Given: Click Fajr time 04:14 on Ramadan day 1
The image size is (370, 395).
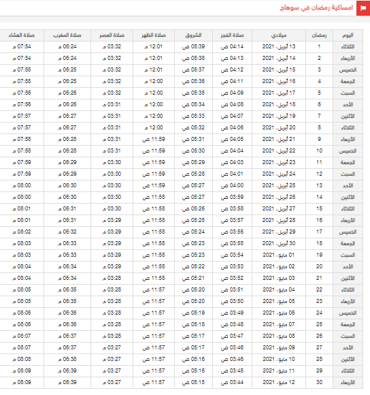Looking at the screenshot, I should [232, 46].
